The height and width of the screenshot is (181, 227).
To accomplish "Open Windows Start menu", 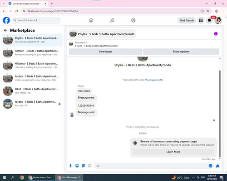I will pyautogui.click(x=4, y=177).
